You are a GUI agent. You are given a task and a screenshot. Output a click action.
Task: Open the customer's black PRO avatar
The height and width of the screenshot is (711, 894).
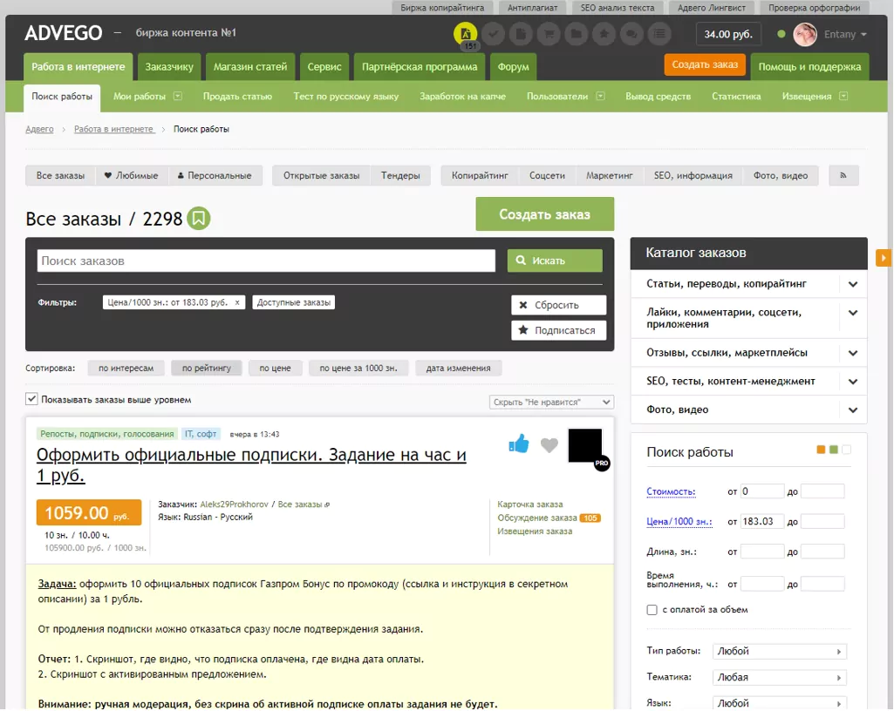click(x=585, y=445)
